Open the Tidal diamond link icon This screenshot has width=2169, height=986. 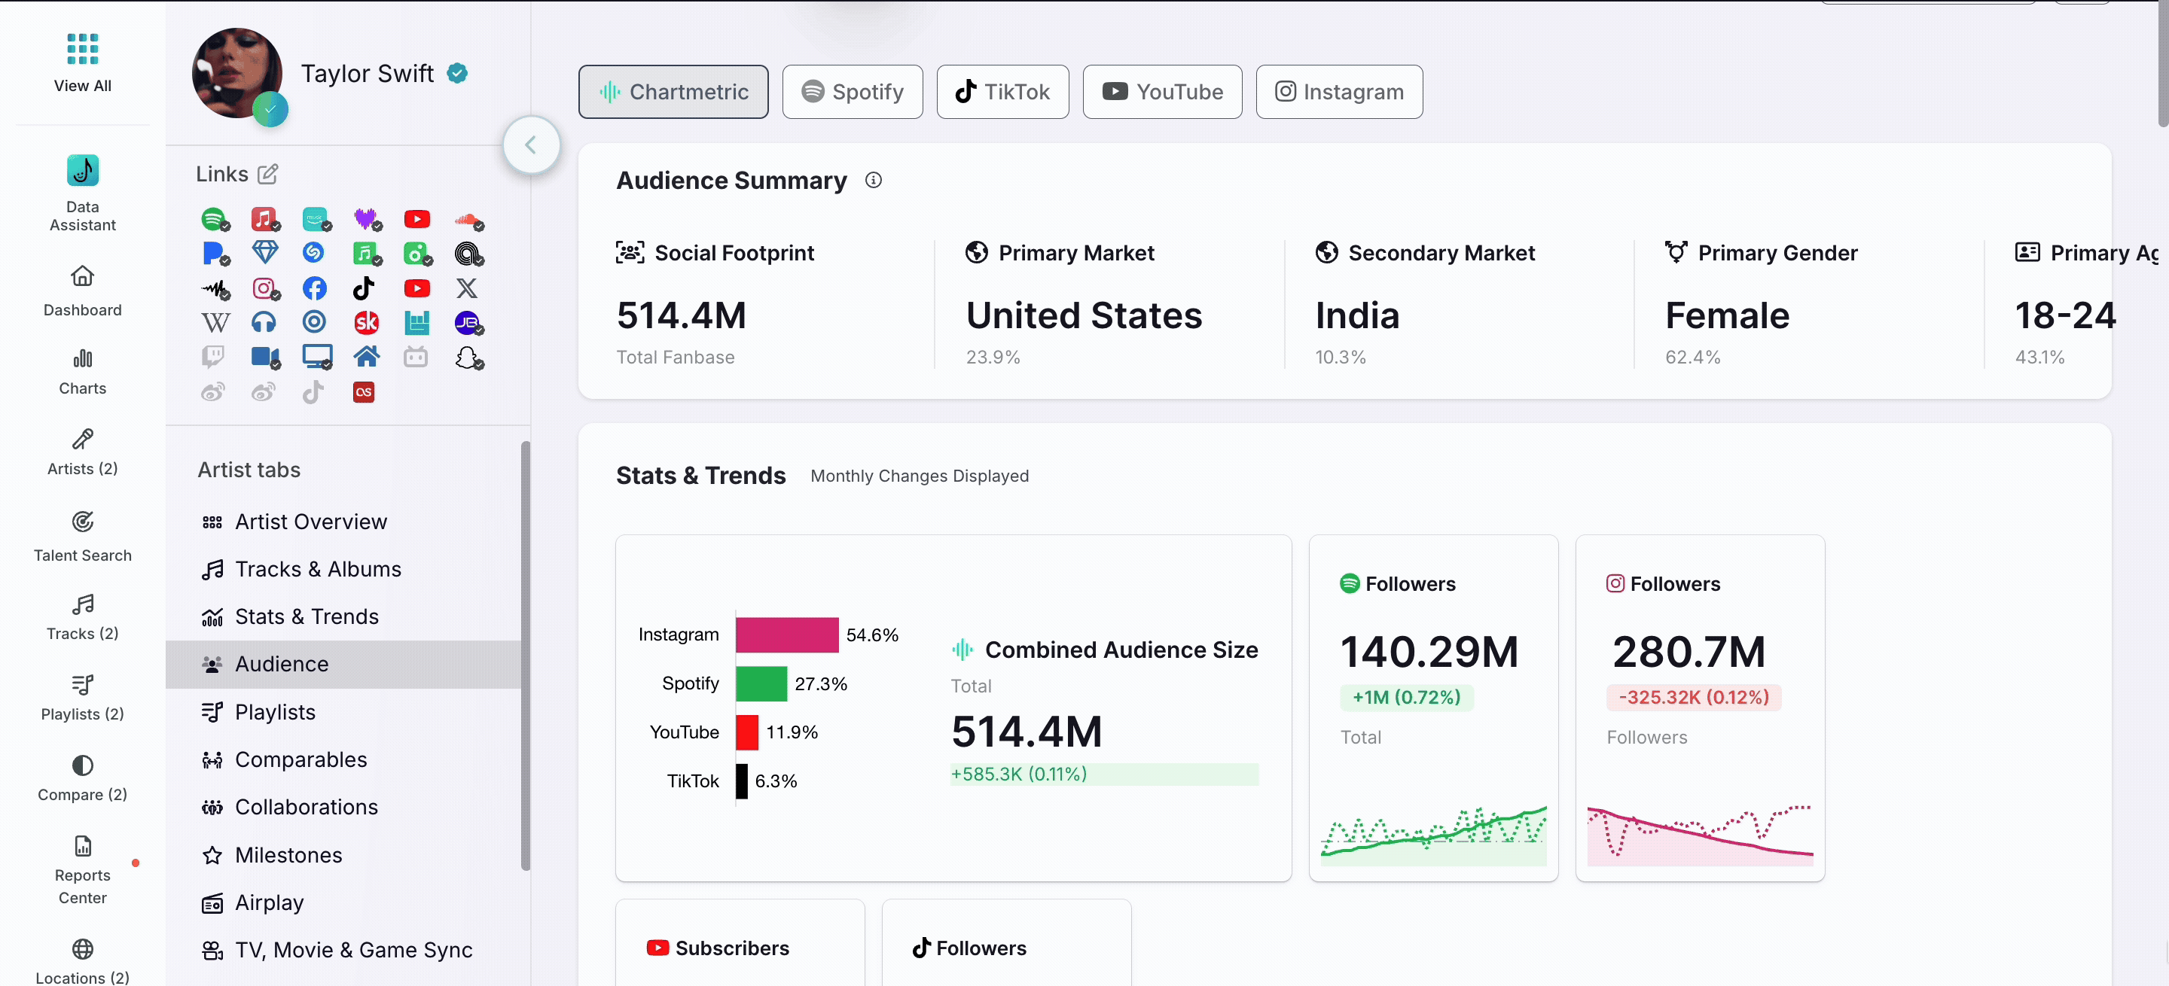pos(264,252)
